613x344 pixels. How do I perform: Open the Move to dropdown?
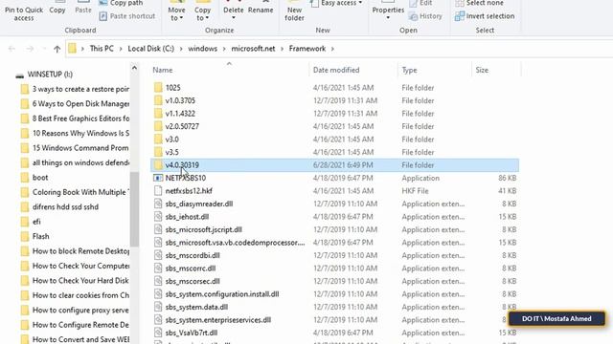(x=176, y=18)
